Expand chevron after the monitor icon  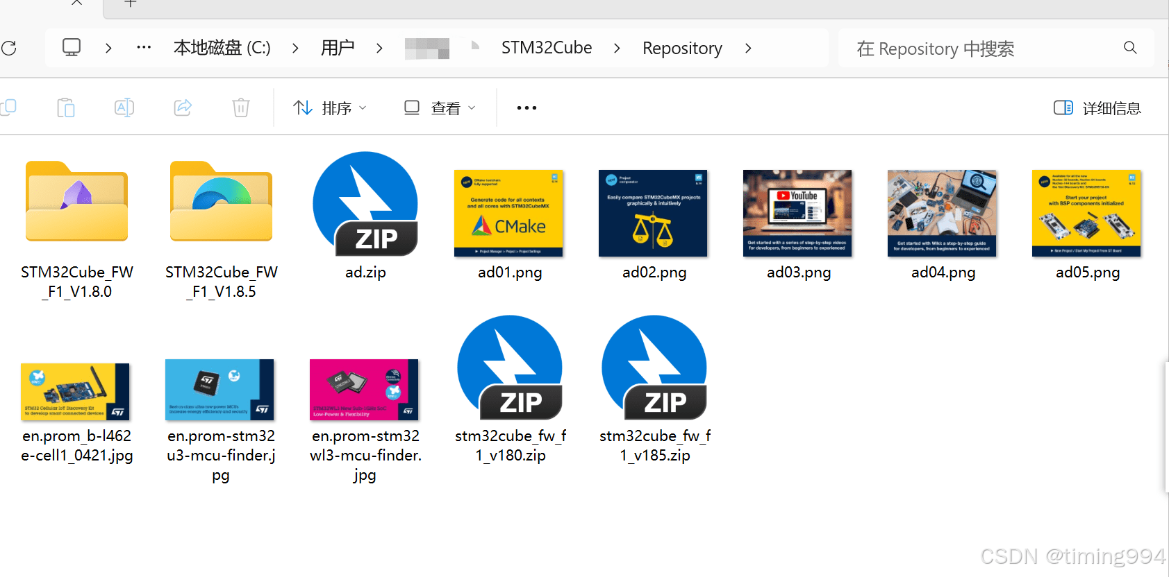[x=108, y=48]
